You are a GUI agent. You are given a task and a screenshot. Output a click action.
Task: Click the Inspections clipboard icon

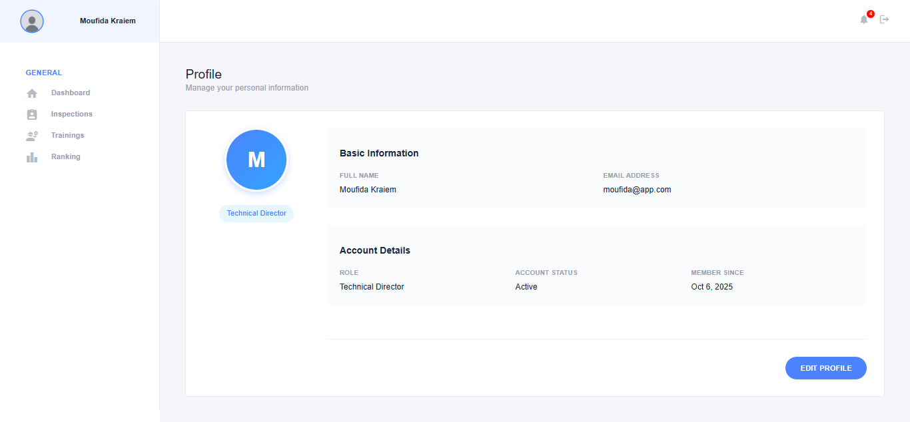point(32,114)
